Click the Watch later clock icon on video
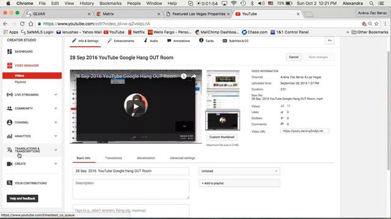 [184, 76]
